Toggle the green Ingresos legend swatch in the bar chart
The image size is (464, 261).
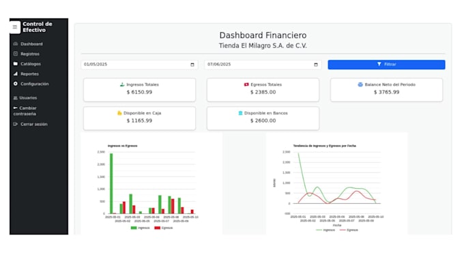[x=134, y=228]
